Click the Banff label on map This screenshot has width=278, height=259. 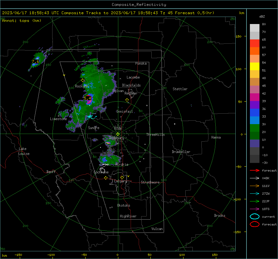(x=51, y=172)
